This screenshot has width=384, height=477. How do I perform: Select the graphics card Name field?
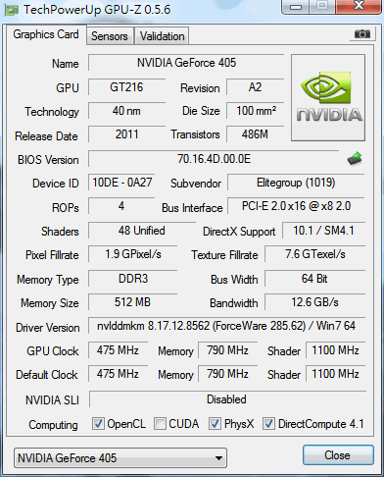coord(186,63)
